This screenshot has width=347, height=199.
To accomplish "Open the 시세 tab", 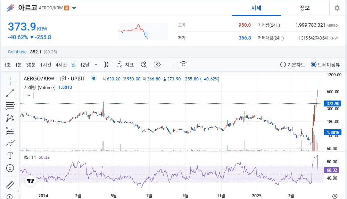I will (x=256, y=8).
